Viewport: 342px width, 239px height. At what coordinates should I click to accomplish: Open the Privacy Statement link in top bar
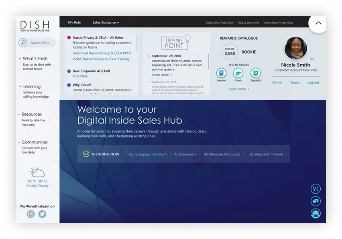click(x=248, y=23)
